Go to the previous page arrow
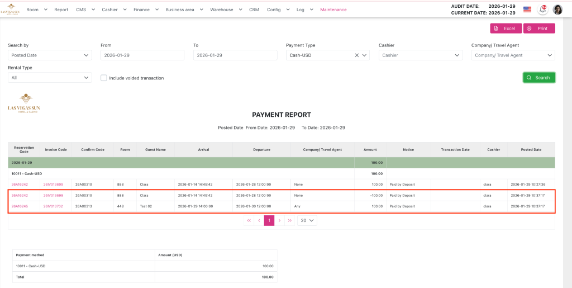572x288 pixels. 259,220
